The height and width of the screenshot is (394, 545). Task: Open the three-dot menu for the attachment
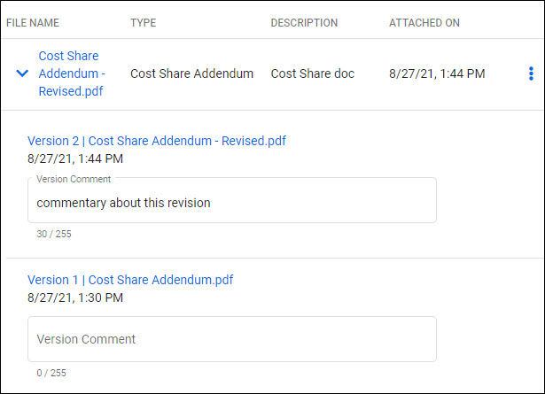point(531,73)
